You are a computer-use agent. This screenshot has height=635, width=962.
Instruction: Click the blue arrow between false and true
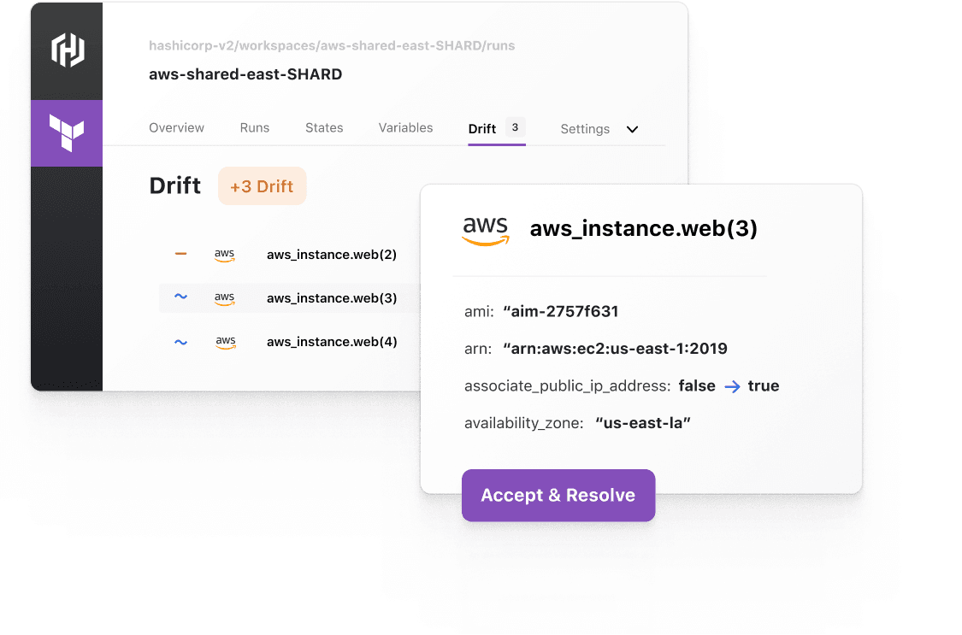[x=732, y=386]
